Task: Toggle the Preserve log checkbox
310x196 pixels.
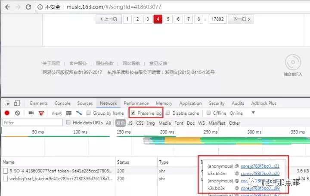Action: click(x=133, y=113)
